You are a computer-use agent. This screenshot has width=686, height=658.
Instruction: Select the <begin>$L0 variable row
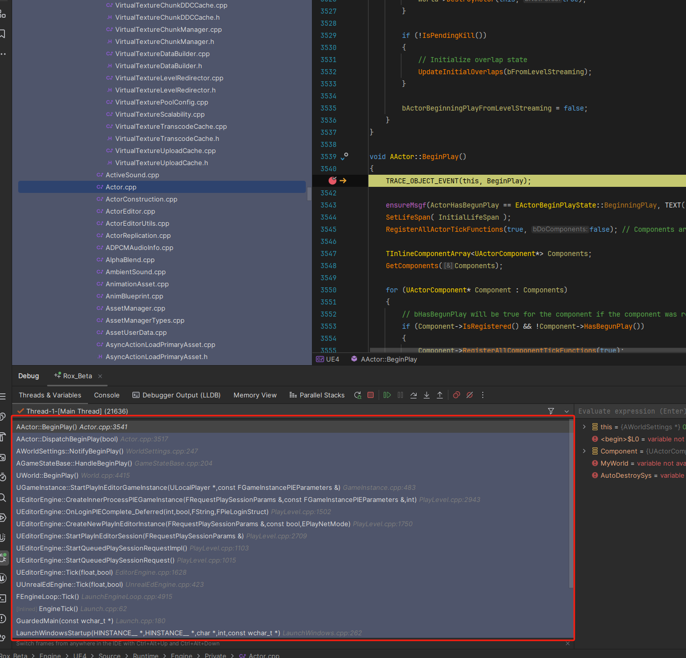pos(638,439)
